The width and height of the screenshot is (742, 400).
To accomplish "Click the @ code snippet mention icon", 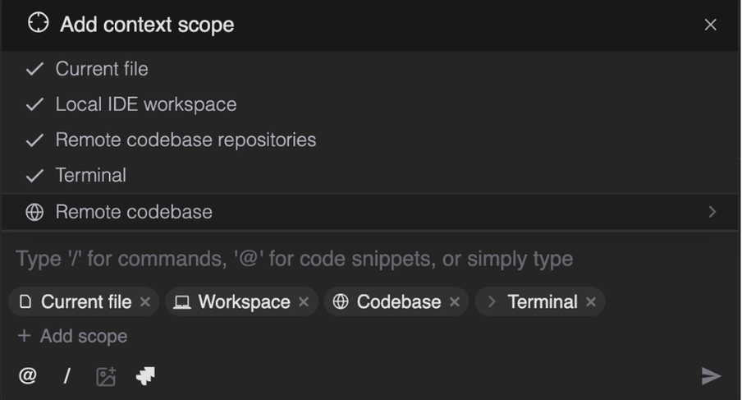I will click(x=28, y=376).
